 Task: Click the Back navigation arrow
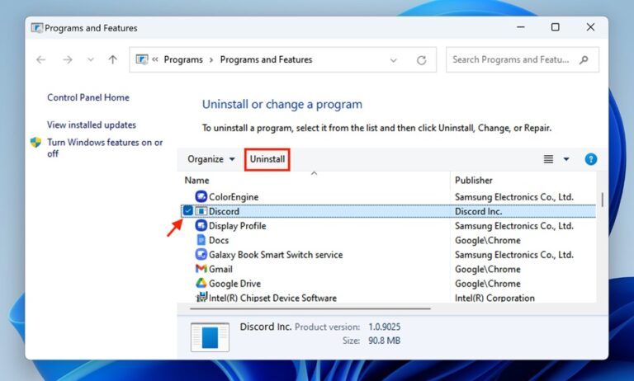40,60
